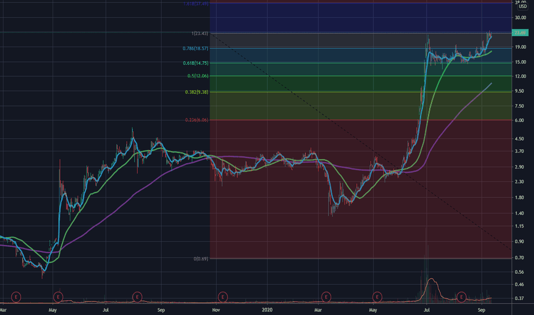This screenshot has height=315, width=534.
Task: Select the 1(23.43) Fibonacci level label
Action: pyautogui.click(x=199, y=33)
